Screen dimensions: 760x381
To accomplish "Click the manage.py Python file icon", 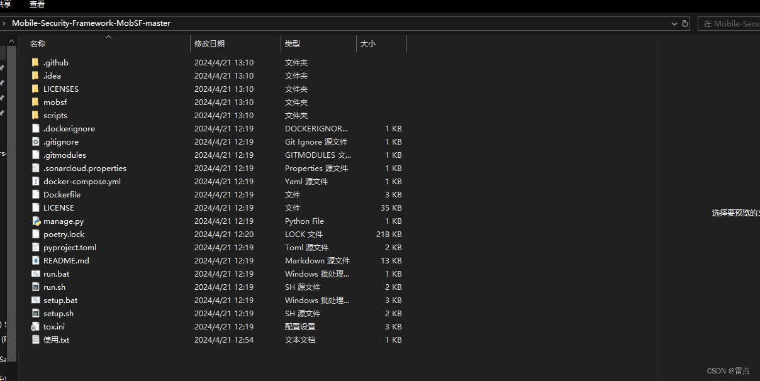I will tap(35, 221).
